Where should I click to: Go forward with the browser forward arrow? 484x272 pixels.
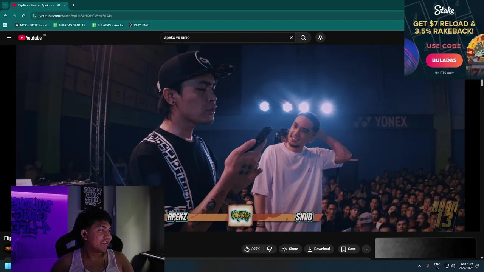[14, 16]
